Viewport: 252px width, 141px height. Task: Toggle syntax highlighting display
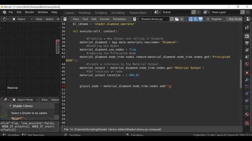click(x=200, y=19)
